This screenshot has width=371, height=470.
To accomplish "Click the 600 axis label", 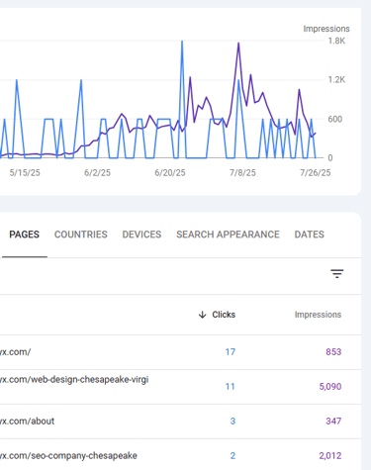I will point(335,119).
